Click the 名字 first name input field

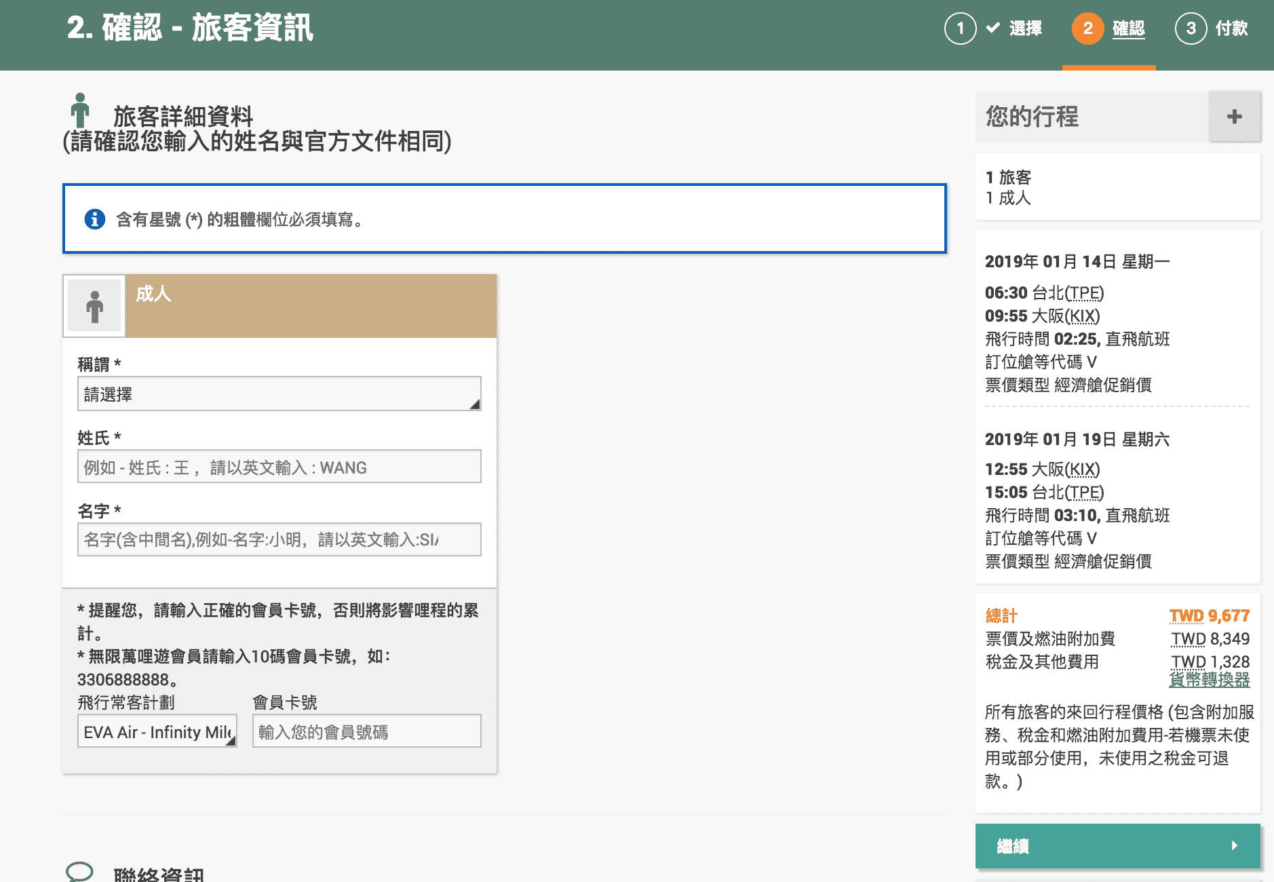[279, 539]
